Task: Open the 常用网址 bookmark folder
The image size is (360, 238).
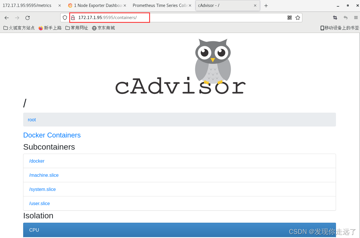Action: 77,28
